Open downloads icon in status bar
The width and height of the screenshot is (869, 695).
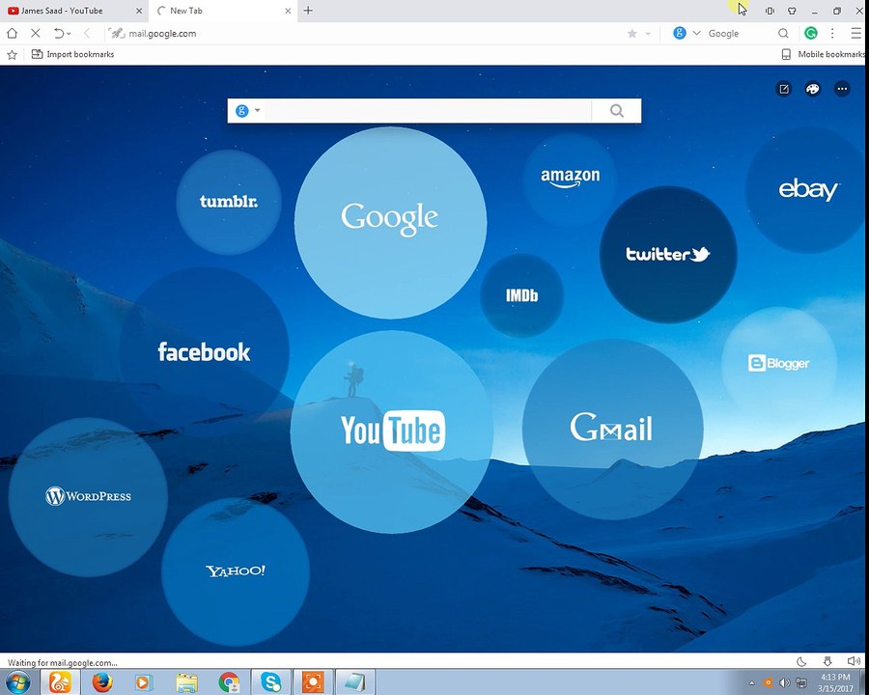(827, 661)
